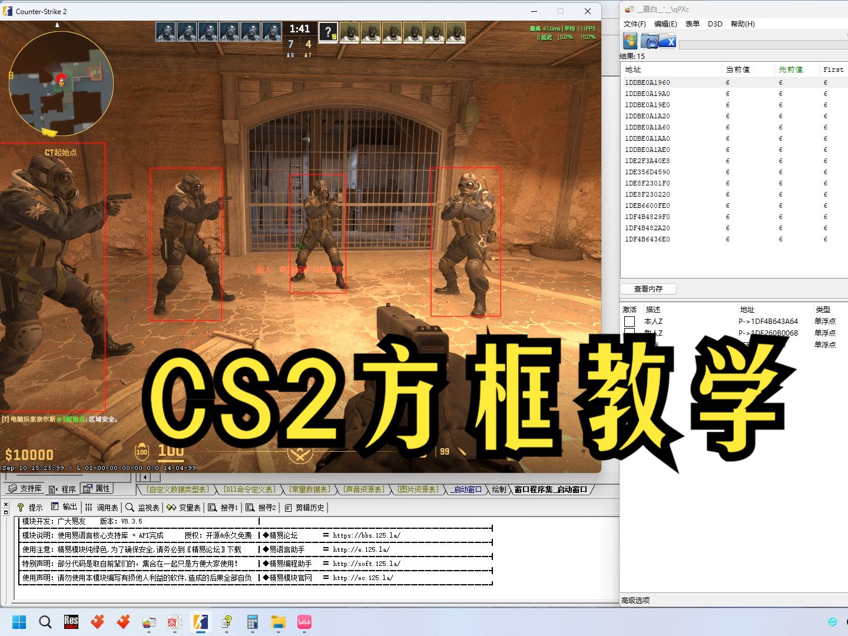Click the 查看内存 button
The width and height of the screenshot is (848, 636).
pos(648,289)
